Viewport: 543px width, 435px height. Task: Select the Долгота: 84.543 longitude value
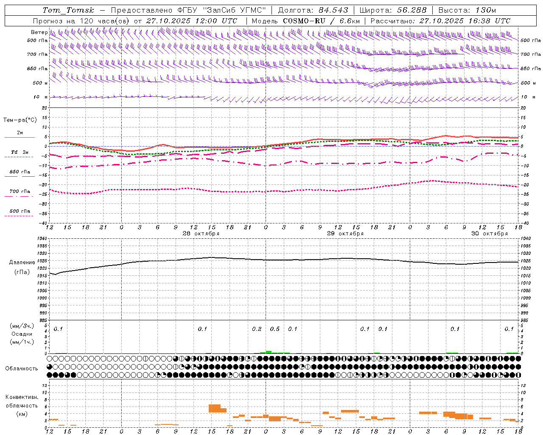[313, 10]
